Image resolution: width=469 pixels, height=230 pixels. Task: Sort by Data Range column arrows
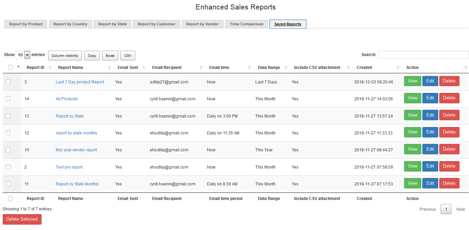click(x=286, y=68)
